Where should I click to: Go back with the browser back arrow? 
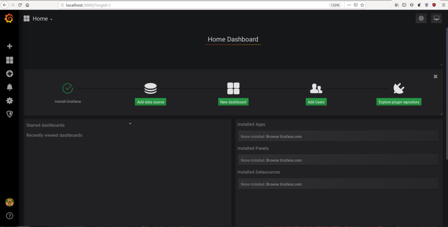point(5,5)
